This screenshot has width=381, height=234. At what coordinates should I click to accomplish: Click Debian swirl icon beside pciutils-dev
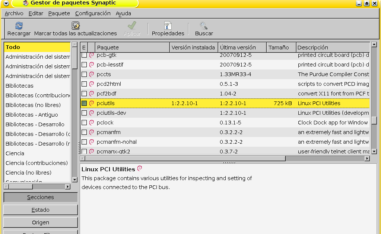(x=92, y=113)
